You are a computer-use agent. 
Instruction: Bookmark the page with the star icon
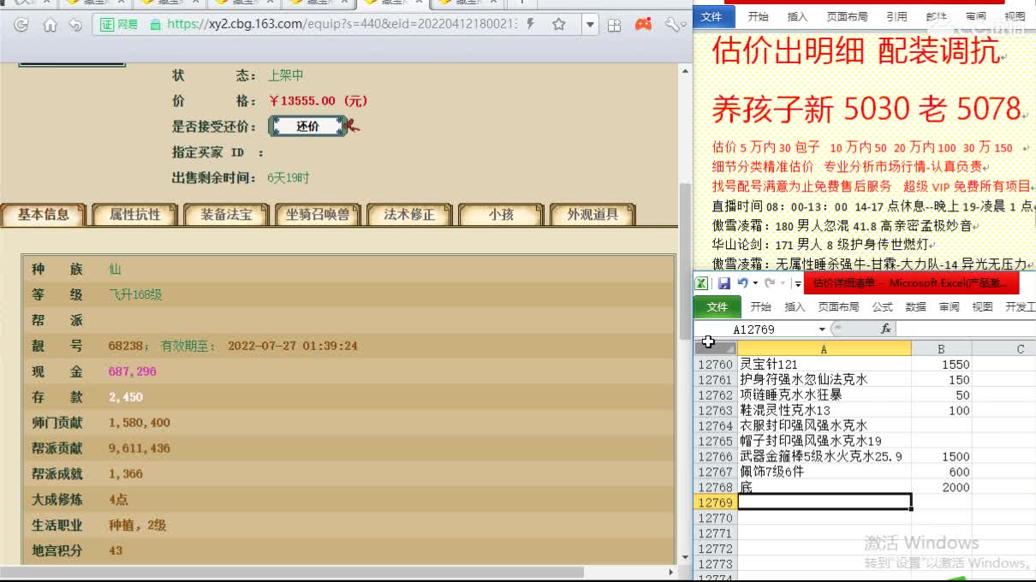tap(559, 25)
